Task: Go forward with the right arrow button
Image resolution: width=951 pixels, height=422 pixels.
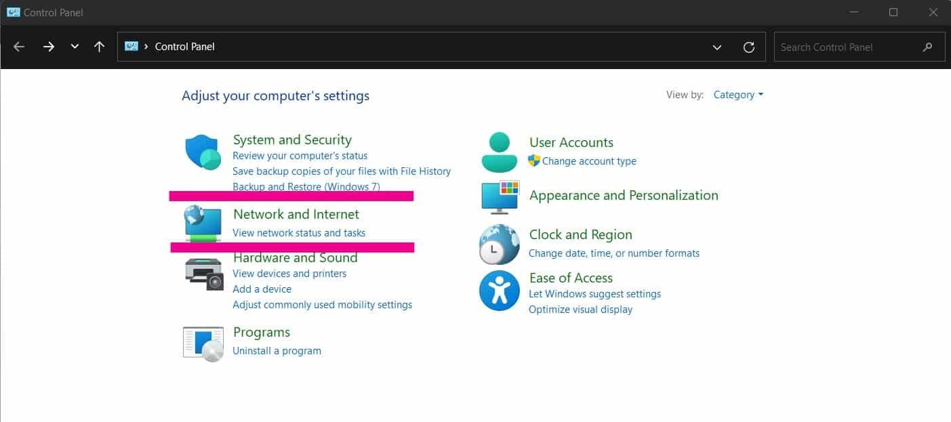Action: pyautogui.click(x=49, y=47)
